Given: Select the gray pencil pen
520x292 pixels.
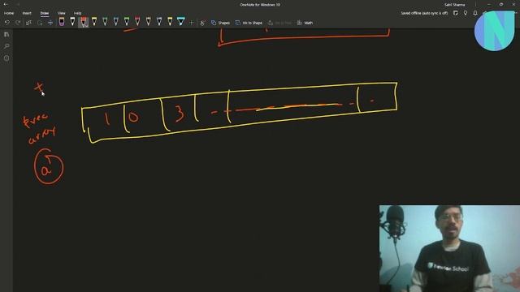Looking at the screenshot, I should [x=148, y=22].
